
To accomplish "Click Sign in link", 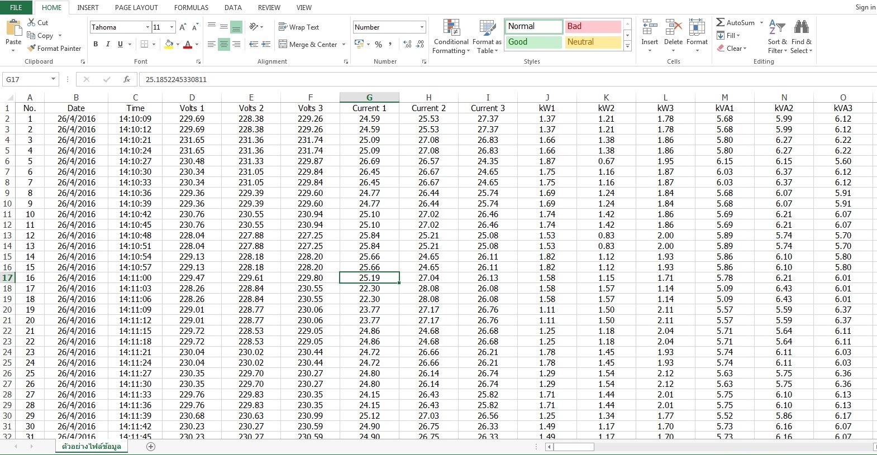I will coord(865,7).
